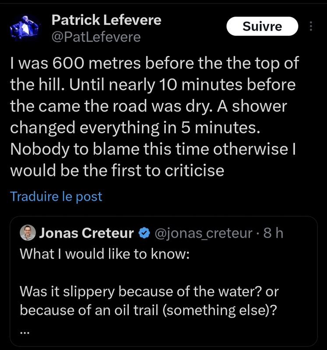Click the "Nobody to blame this time" line
This screenshot has width=327, height=350.
152,149
